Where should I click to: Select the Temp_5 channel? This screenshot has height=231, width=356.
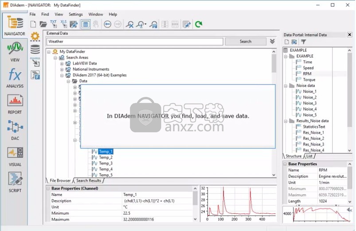[106, 175]
